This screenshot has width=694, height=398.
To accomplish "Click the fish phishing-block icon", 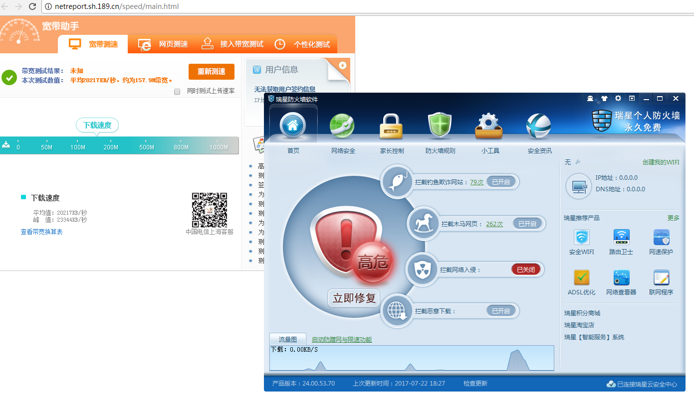I will (397, 182).
